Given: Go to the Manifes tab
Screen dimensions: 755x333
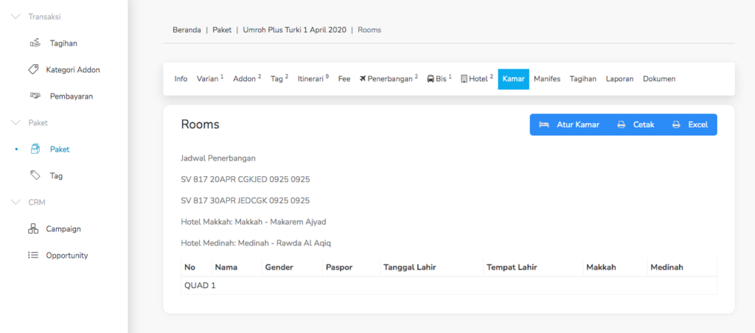Looking at the screenshot, I should tap(546, 79).
